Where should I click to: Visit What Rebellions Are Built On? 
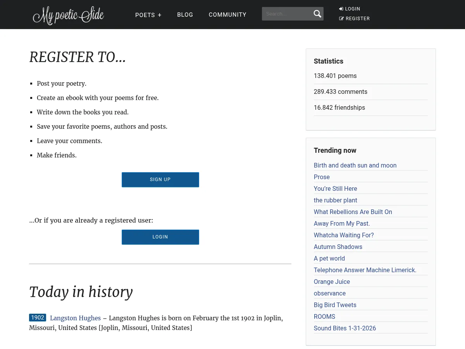(x=353, y=212)
